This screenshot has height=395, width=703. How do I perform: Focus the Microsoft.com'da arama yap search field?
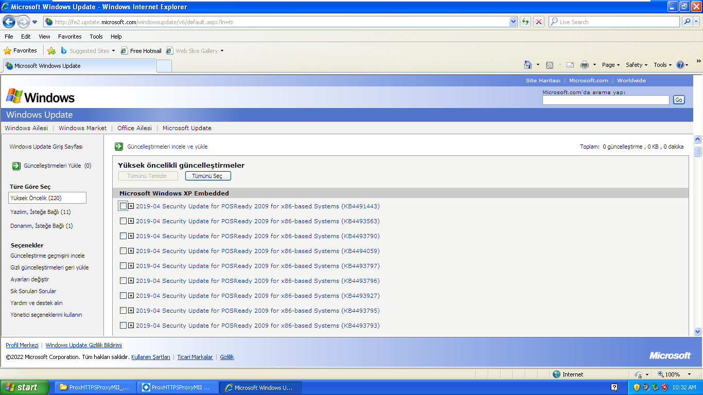[606, 100]
